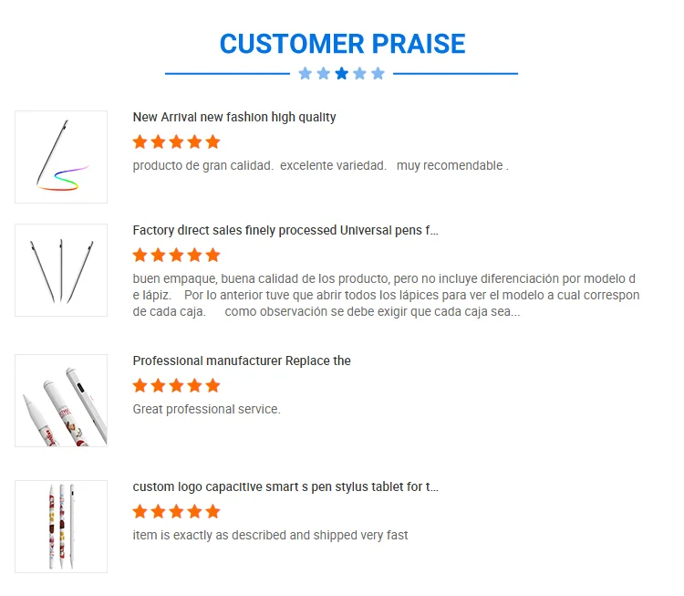Click first orange star of Factory direct sales review
Viewport: 684px width, 596px height.
[140, 256]
